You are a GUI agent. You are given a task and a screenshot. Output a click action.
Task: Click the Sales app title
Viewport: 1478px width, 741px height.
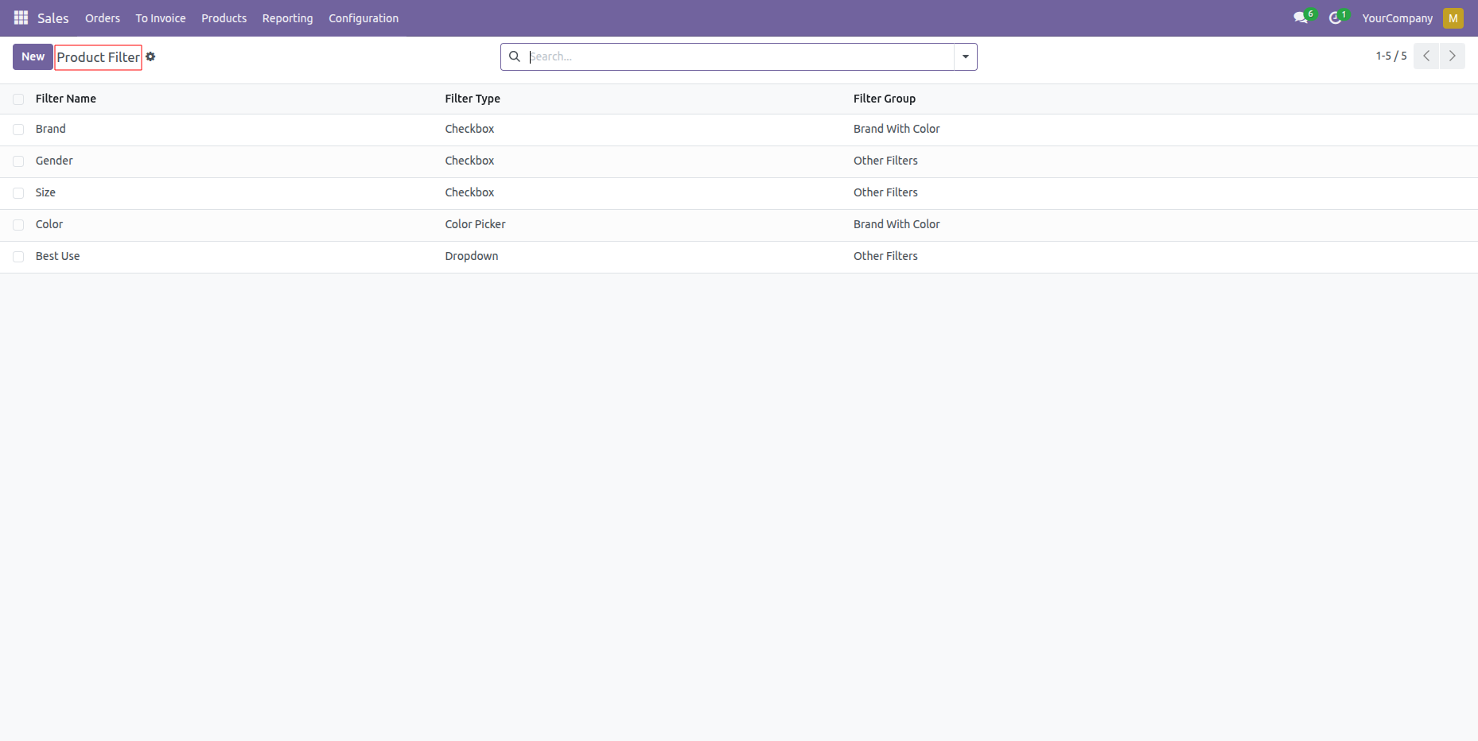(53, 17)
